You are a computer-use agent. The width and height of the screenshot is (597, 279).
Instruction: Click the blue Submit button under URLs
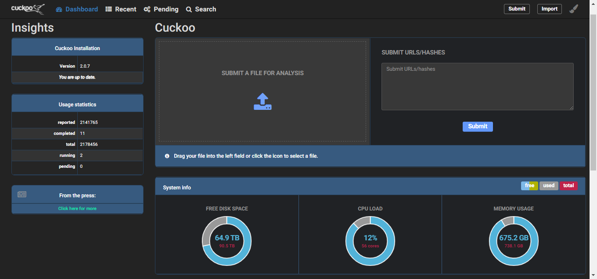coord(478,127)
